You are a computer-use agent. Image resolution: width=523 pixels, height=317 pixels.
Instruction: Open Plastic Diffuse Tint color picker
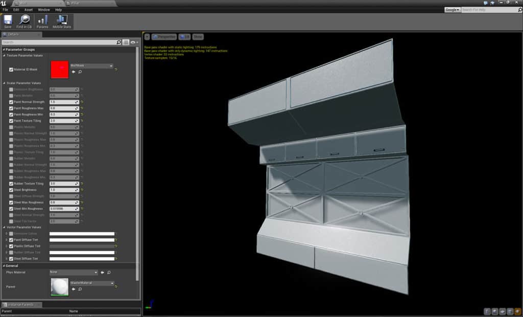click(82, 246)
